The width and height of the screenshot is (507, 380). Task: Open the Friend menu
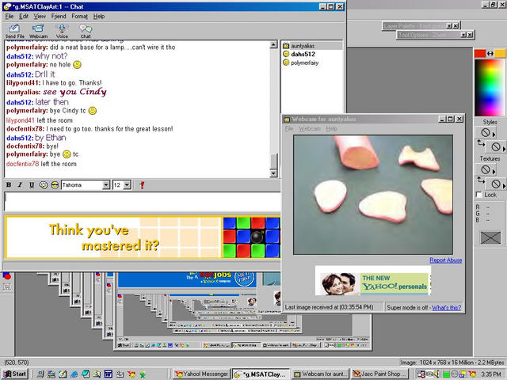(59, 16)
